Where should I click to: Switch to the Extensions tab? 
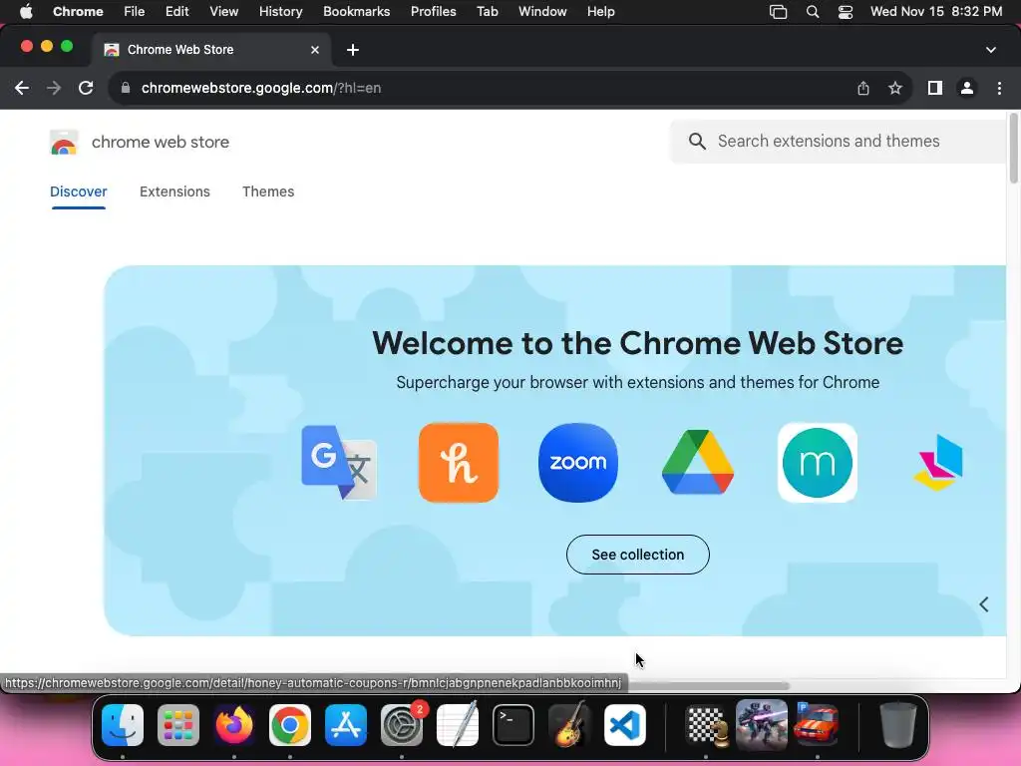point(174,191)
